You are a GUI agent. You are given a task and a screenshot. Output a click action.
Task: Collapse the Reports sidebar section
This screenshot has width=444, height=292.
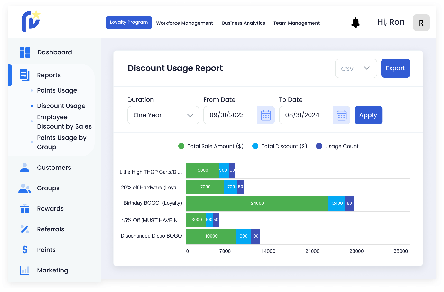49,75
